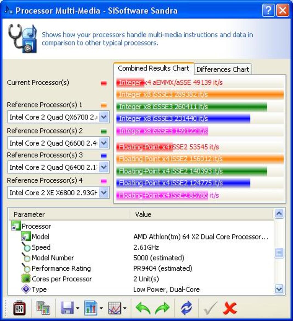Click the orange Reference Processor 1 swatch

pyautogui.click(x=104, y=105)
